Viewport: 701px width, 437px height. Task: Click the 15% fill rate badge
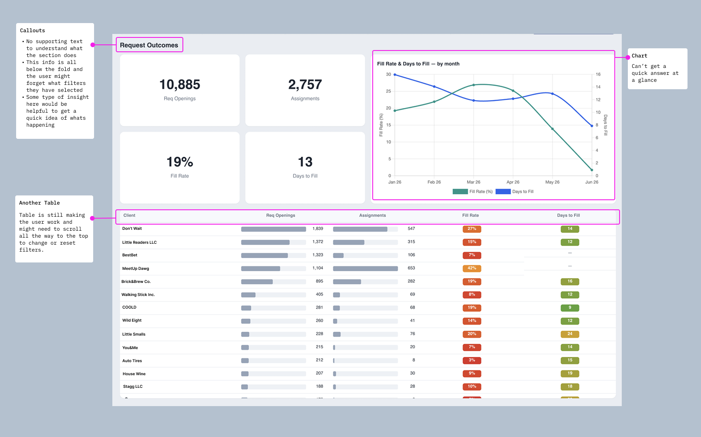[x=472, y=242]
